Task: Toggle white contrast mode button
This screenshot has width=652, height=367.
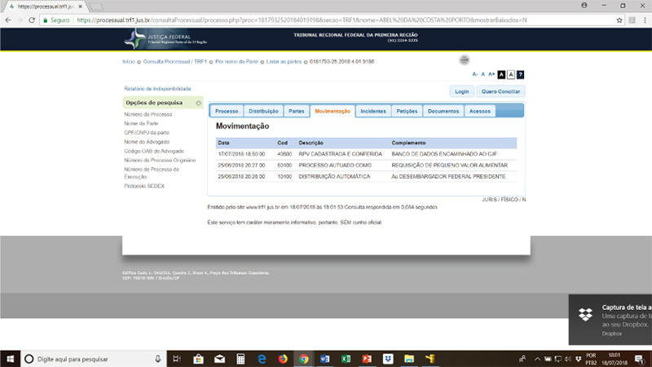Action: point(511,74)
